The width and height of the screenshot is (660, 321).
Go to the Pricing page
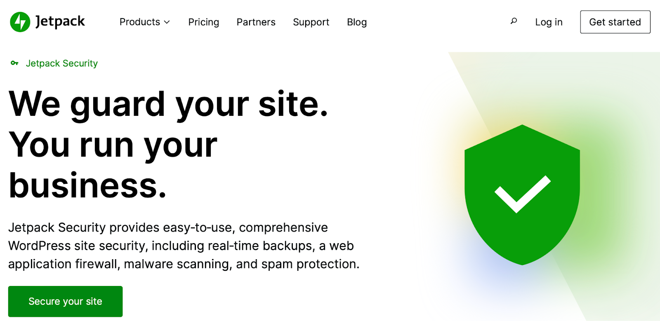(203, 22)
